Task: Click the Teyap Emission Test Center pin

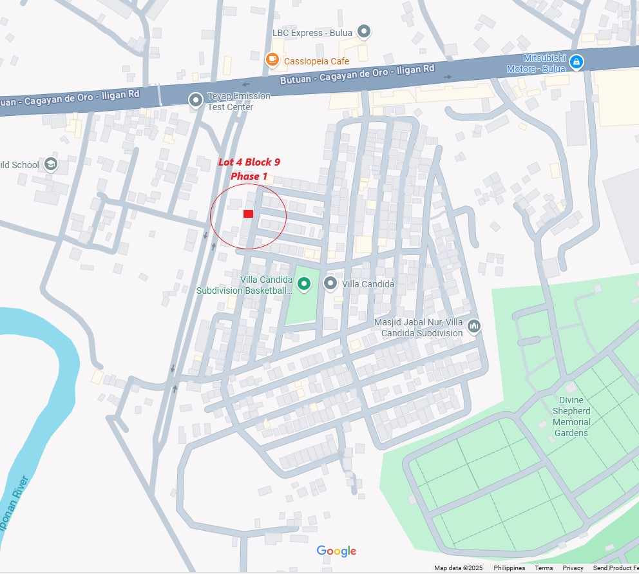Action: (x=196, y=100)
